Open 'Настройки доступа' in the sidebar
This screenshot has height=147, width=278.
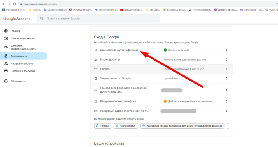coord(24,63)
